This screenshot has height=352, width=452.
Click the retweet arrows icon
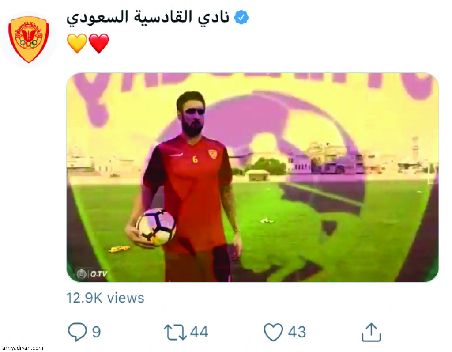pyautogui.click(x=175, y=332)
